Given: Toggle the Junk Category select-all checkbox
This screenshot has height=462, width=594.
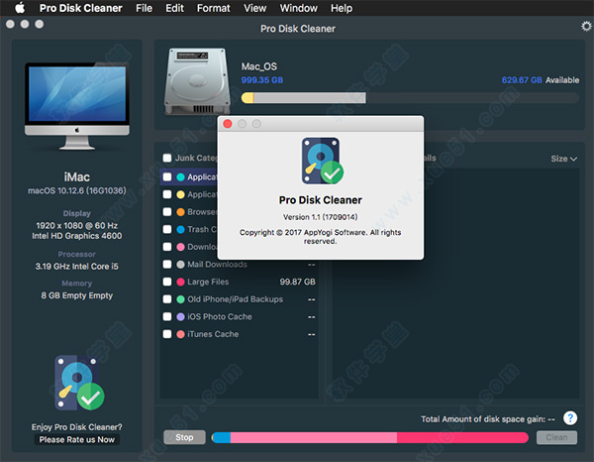Looking at the screenshot, I should click(167, 159).
